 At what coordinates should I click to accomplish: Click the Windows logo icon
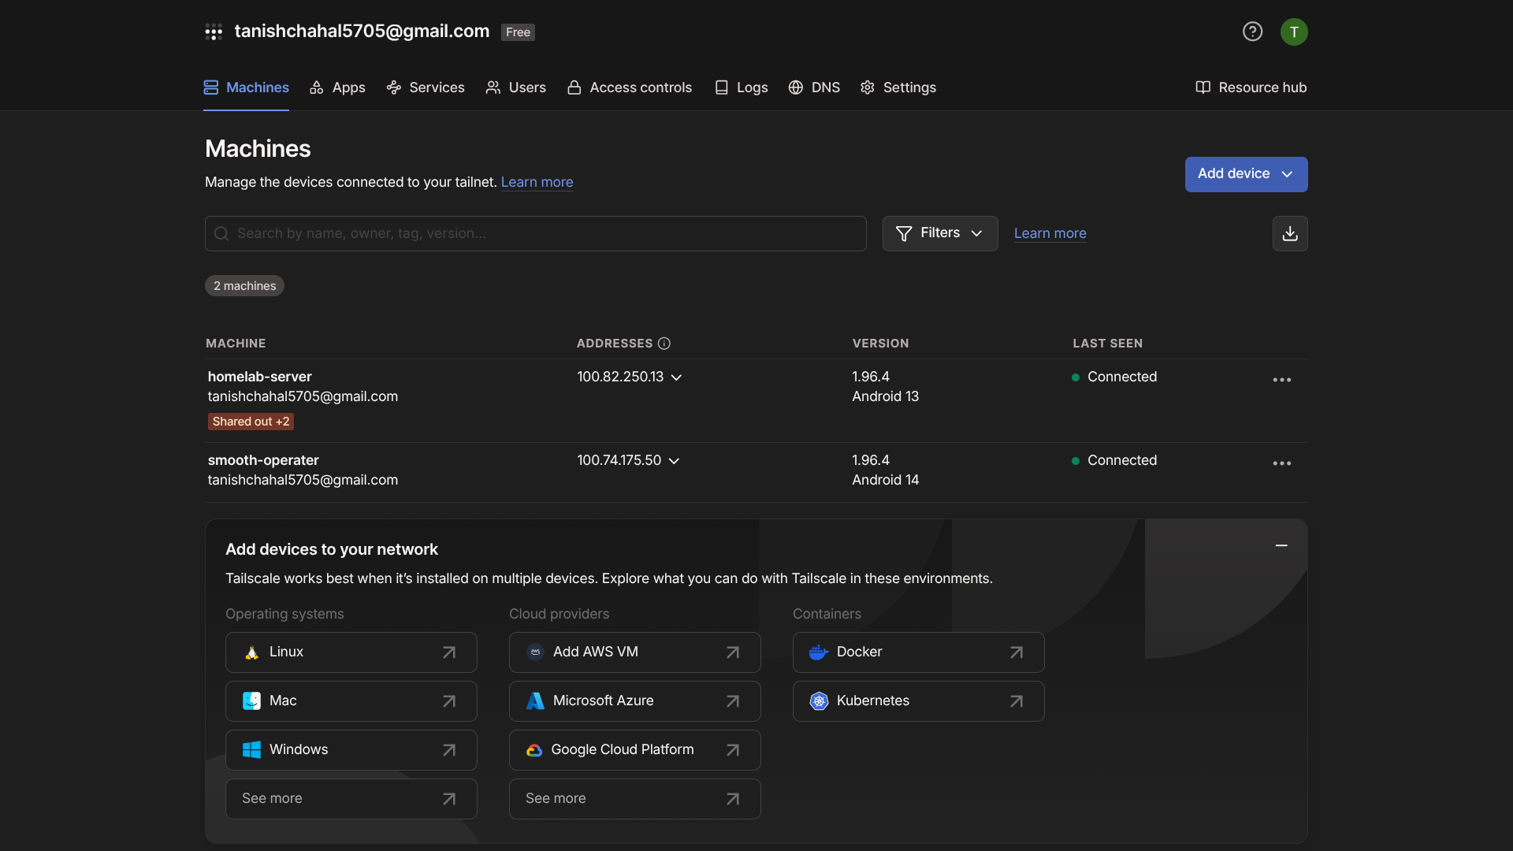[251, 750]
